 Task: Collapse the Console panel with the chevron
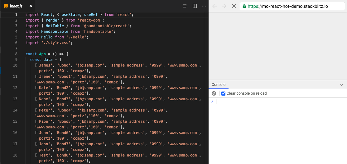coord(341,85)
